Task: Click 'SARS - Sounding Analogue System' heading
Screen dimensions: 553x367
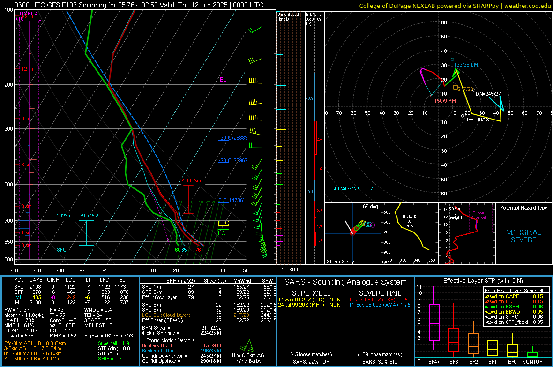Action: point(346,282)
